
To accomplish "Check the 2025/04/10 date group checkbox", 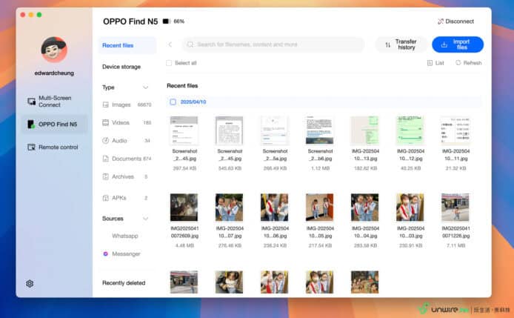I will [x=173, y=102].
